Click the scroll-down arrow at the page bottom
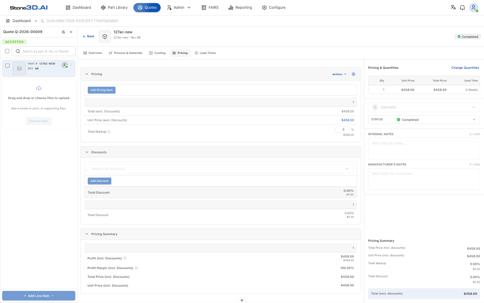The height and width of the screenshot is (303, 484). (242, 301)
